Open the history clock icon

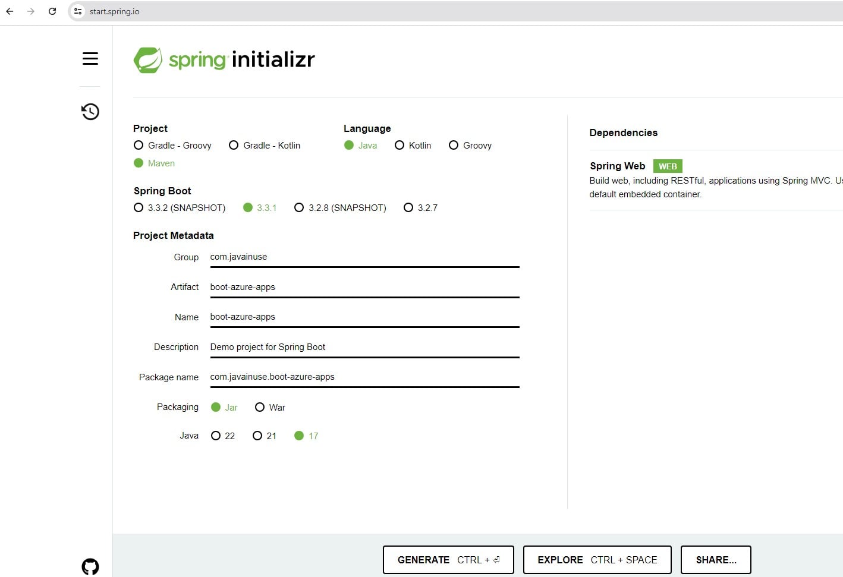[x=90, y=112]
